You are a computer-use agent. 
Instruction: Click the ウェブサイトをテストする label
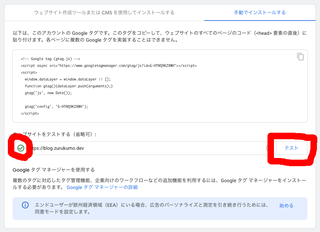tap(55, 134)
